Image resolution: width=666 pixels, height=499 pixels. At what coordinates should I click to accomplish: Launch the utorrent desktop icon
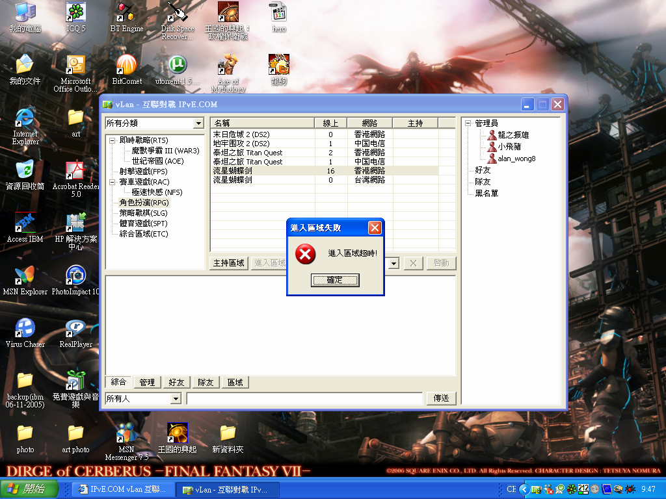tap(178, 70)
